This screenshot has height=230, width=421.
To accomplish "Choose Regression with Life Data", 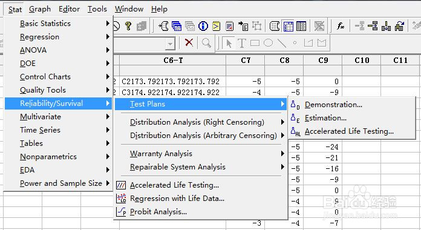I will point(201,199).
